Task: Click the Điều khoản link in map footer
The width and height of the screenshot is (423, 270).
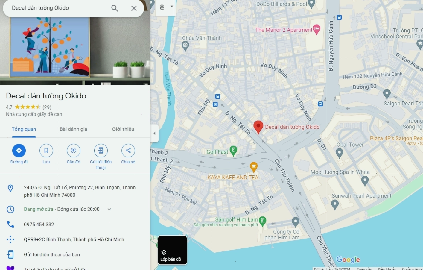Action: pyautogui.click(x=387, y=269)
